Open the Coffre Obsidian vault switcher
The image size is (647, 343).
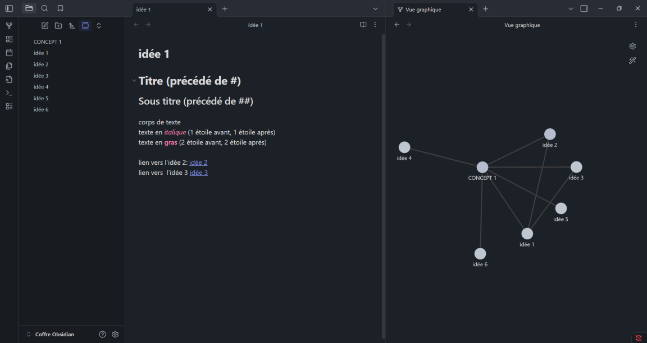(51, 335)
